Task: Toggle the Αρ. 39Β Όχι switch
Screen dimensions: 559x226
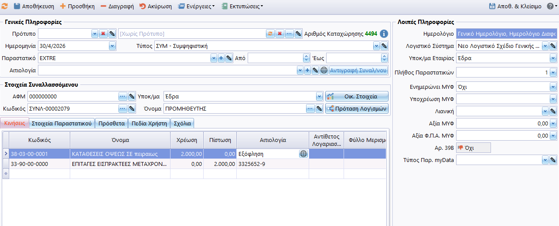Action: pos(473,148)
